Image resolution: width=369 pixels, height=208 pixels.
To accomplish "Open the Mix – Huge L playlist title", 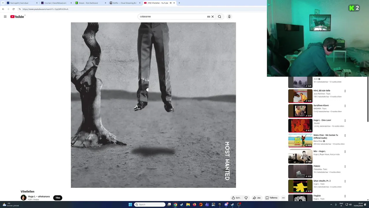I will click(319, 151).
